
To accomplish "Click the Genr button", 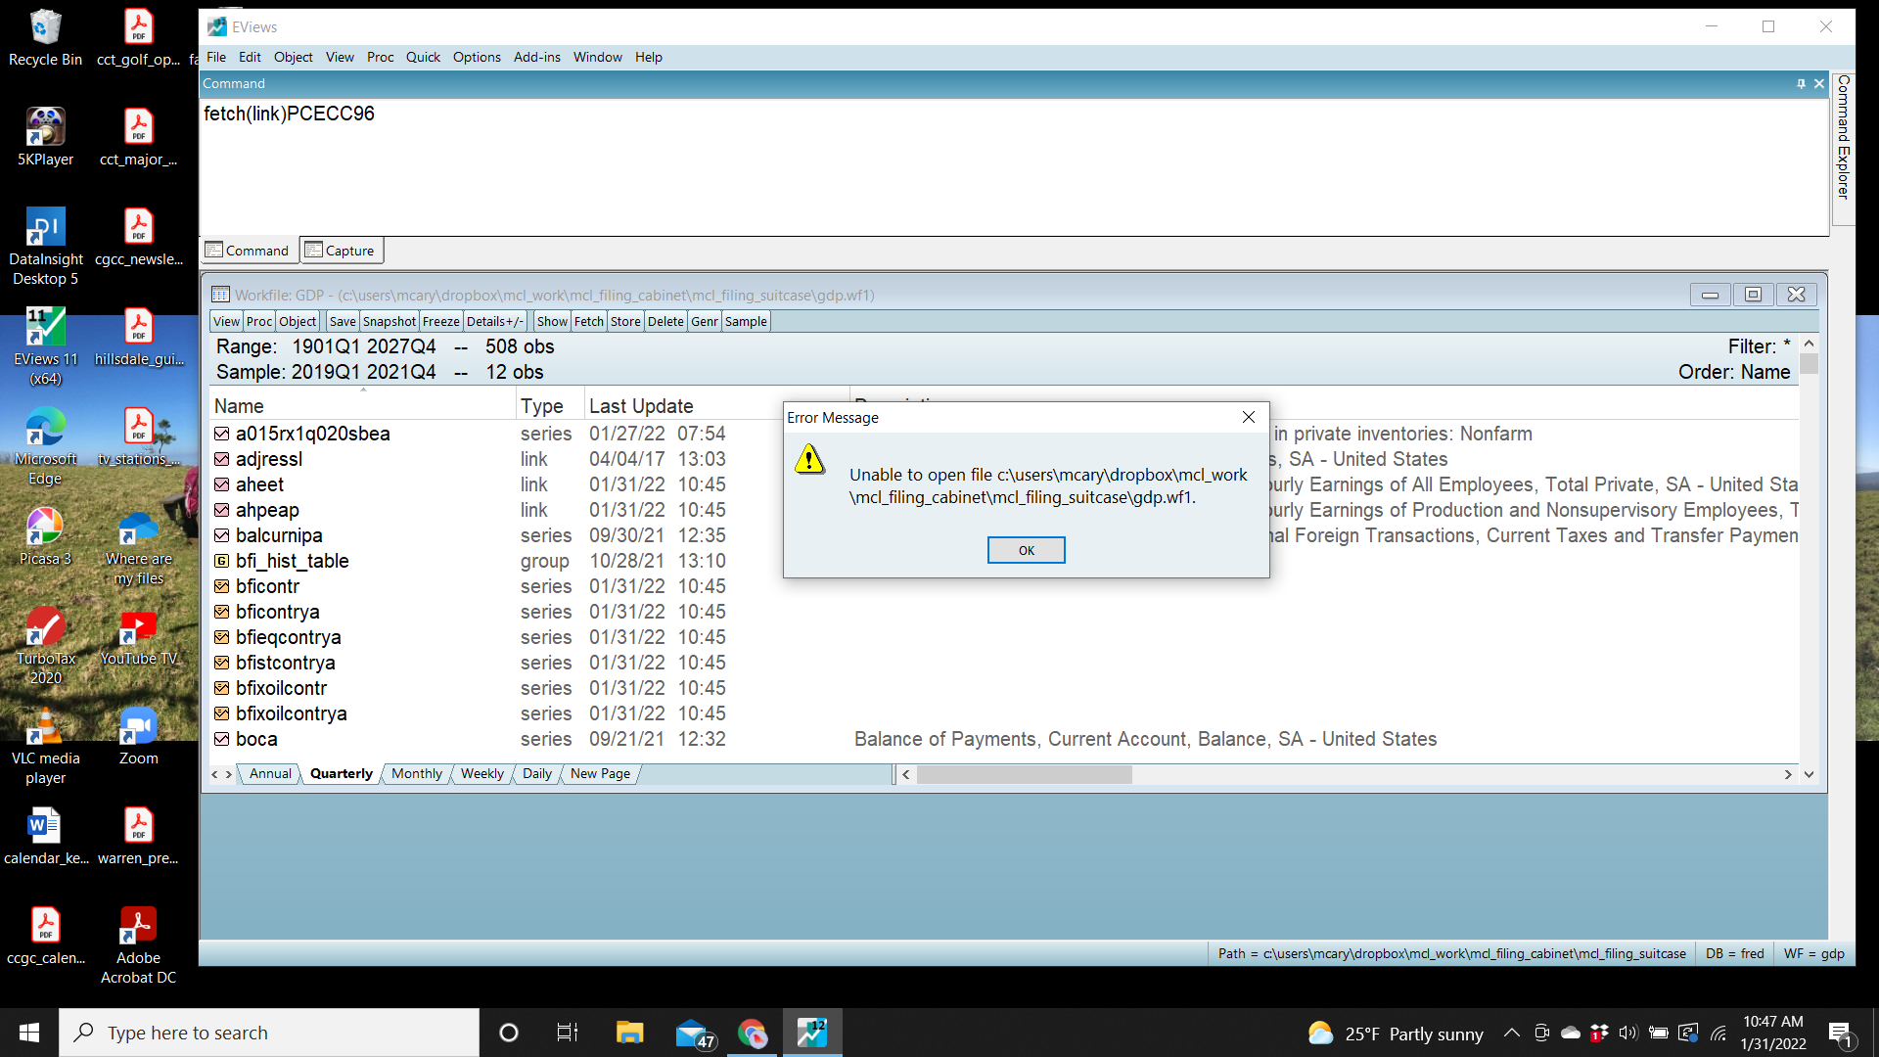I will tap(705, 321).
